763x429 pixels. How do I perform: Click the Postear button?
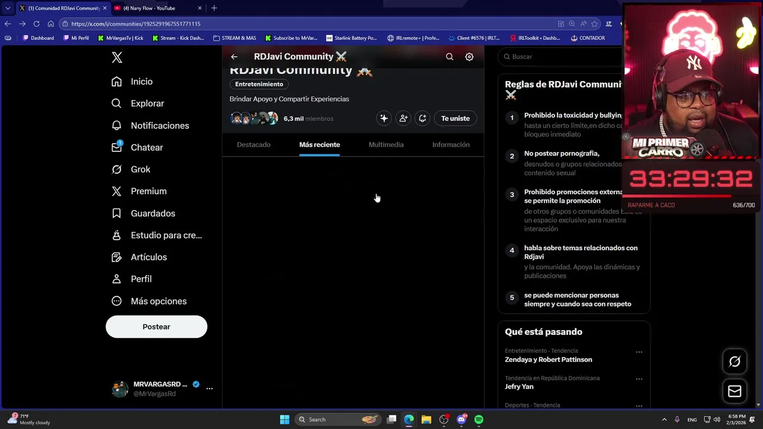coord(157,327)
